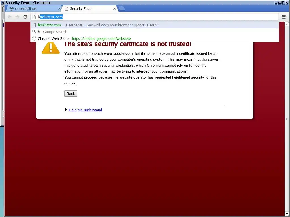The width and height of the screenshot is (290, 217).
Task: Click the reload page icon
Action: (25, 17)
